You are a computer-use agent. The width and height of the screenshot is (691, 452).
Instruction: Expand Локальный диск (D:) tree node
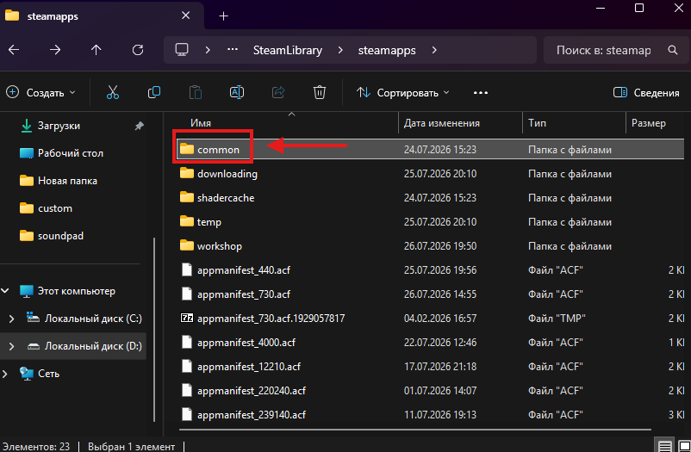pyautogui.click(x=11, y=346)
